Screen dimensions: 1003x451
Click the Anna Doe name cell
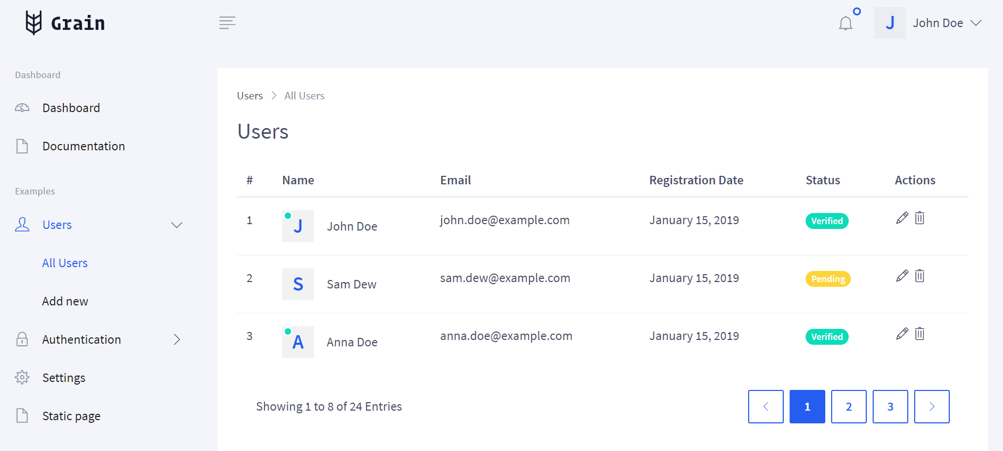click(352, 342)
